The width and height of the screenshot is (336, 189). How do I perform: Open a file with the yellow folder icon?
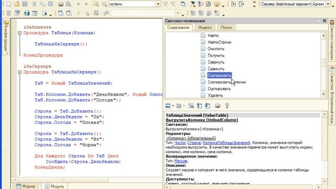(17, 4)
